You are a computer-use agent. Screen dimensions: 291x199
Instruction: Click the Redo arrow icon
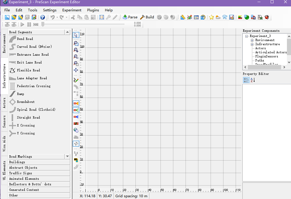click(x=62, y=17)
